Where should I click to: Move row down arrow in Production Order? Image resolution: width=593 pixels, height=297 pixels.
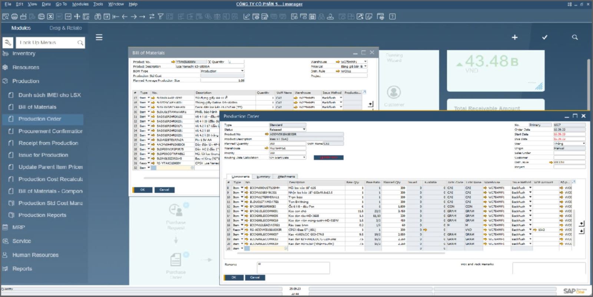click(582, 231)
